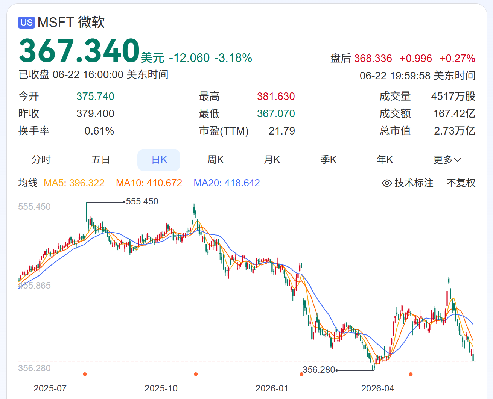Click the 已收盘 06-22 16:00:00 status line
Screen dimensions: 493x399
point(93,74)
